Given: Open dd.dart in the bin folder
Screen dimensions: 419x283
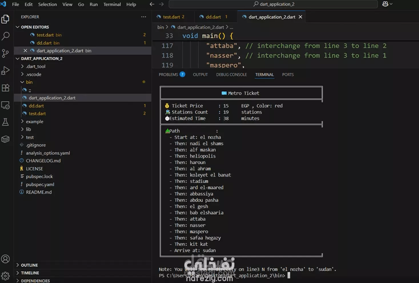Looking at the screenshot, I should pos(83,106).
